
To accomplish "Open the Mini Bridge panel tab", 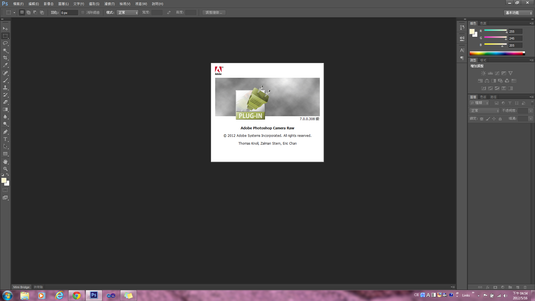I will pos(21,287).
